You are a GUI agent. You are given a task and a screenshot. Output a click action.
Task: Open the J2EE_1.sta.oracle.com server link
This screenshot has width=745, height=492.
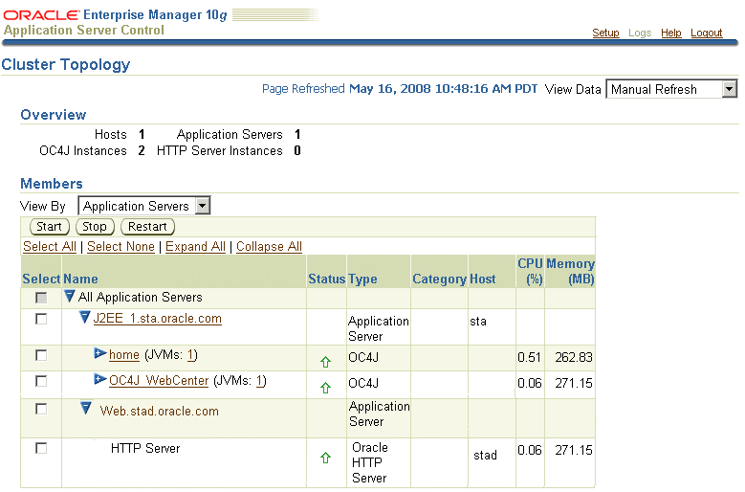[x=157, y=318]
